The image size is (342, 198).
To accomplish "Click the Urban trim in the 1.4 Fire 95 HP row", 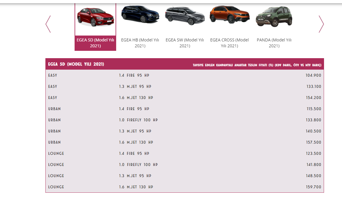I will pos(54,109).
